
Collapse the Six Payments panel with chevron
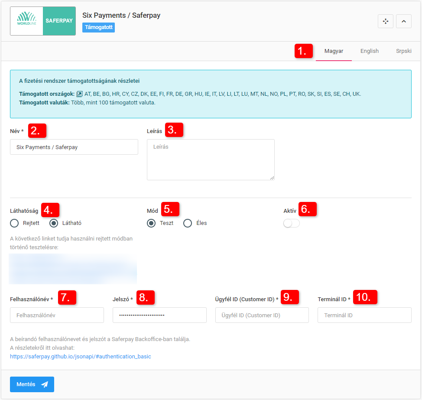pos(403,21)
